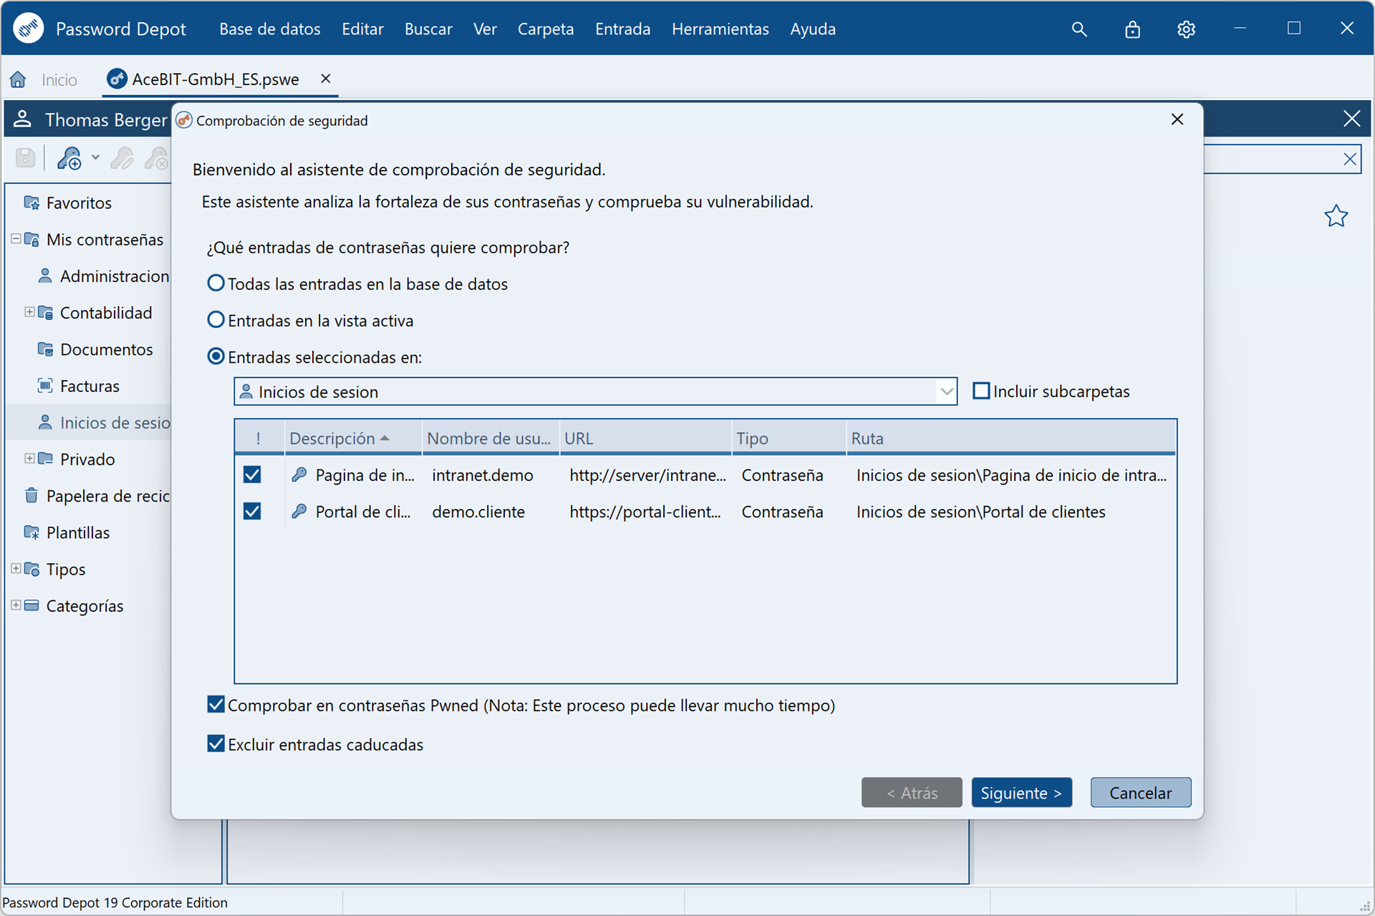Viewport: 1375px width, 916px height.
Task: Open the Inicios de sesion folder dropdown
Action: pos(946,391)
